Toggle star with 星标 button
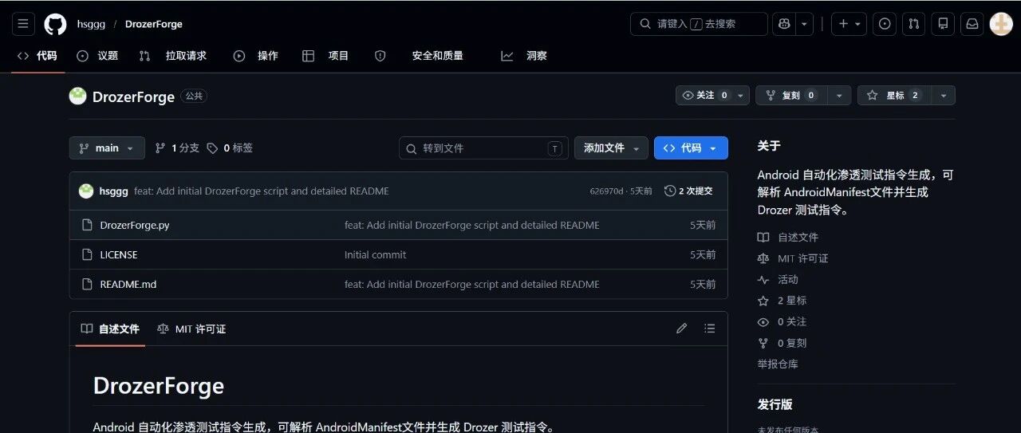The width and height of the screenshot is (1021, 433). pyautogui.click(x=893, y=96)
